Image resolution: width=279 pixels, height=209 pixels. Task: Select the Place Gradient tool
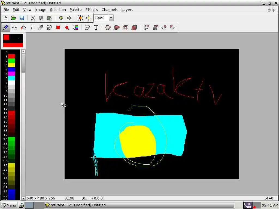coord(75,27)
